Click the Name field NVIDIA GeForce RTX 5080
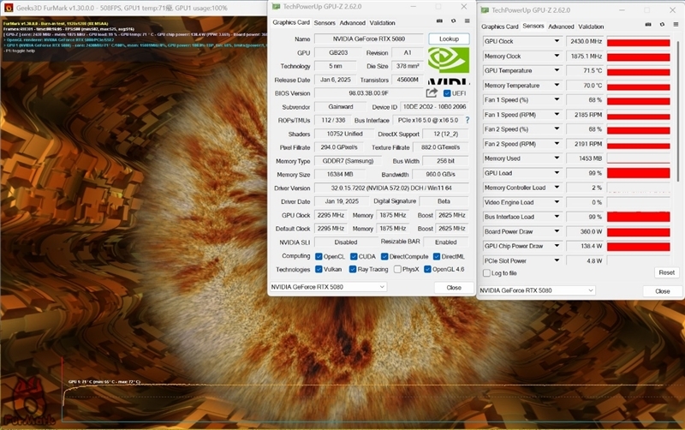 click(x=369, y=39)
